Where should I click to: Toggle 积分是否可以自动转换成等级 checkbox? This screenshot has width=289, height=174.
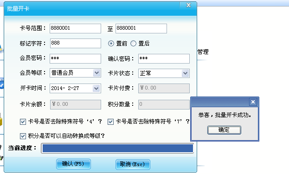(x=23, y=136)
